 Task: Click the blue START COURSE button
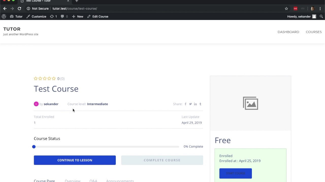point(236,173)
